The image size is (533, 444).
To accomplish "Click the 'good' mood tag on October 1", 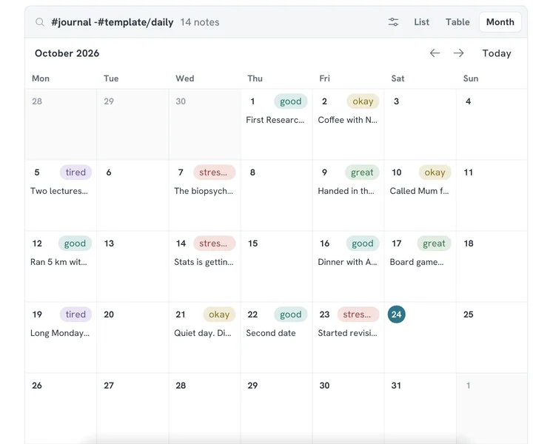I will click(291, 101).
